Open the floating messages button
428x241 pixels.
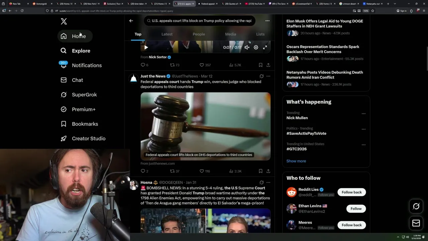point(416,223)
